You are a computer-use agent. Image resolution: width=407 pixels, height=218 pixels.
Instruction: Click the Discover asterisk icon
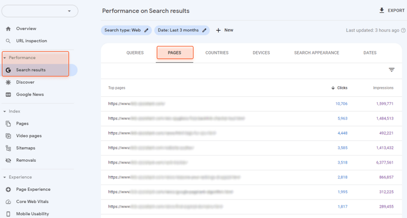pos(8,82)
